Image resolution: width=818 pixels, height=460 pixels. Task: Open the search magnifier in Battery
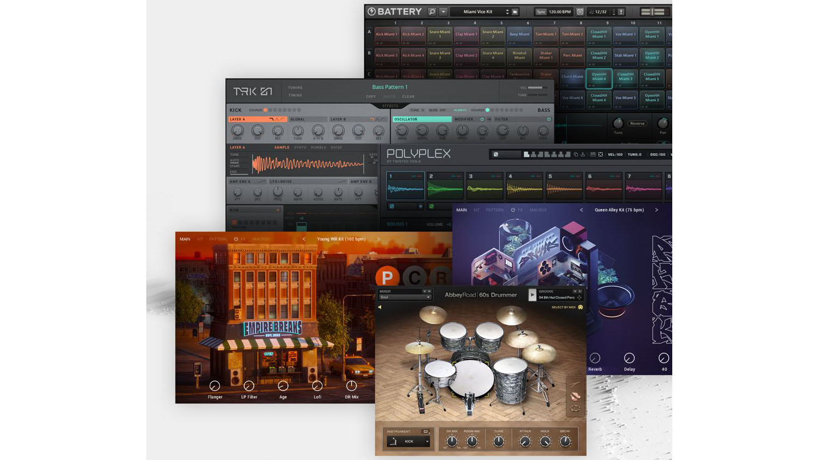click(x=432, y=12)
